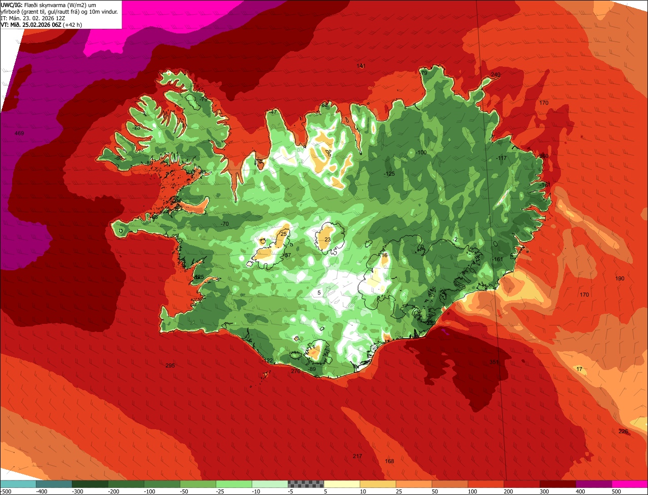
Task: Click the green legend swatch between -200 and -100
Action: (126, 484)
